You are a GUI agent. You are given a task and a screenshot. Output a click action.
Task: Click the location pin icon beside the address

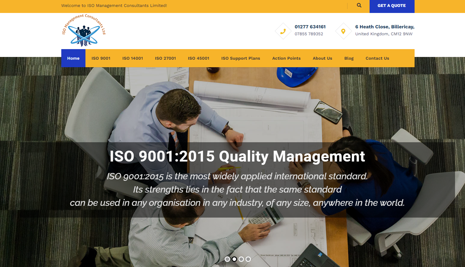pyautogui.click(x=343, y=31)
